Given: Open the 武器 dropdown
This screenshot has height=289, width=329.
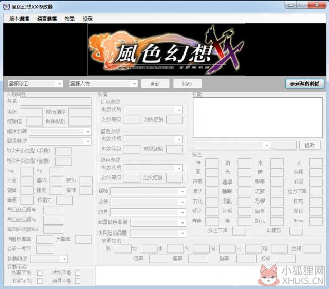Looking at the screenshot, I should tap(148, 202).
